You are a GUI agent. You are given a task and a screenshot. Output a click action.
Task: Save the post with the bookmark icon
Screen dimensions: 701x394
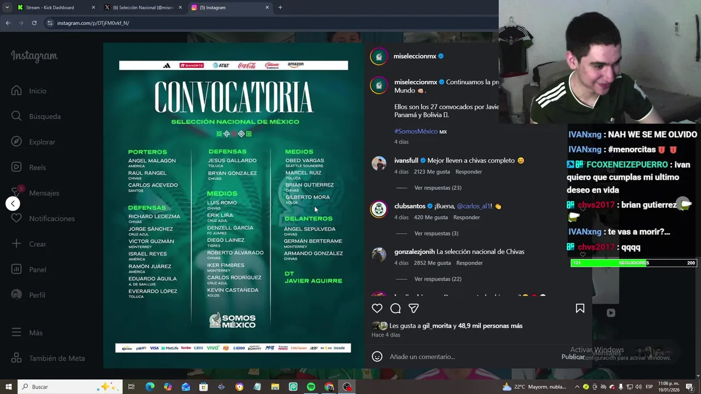coord(580,309)
